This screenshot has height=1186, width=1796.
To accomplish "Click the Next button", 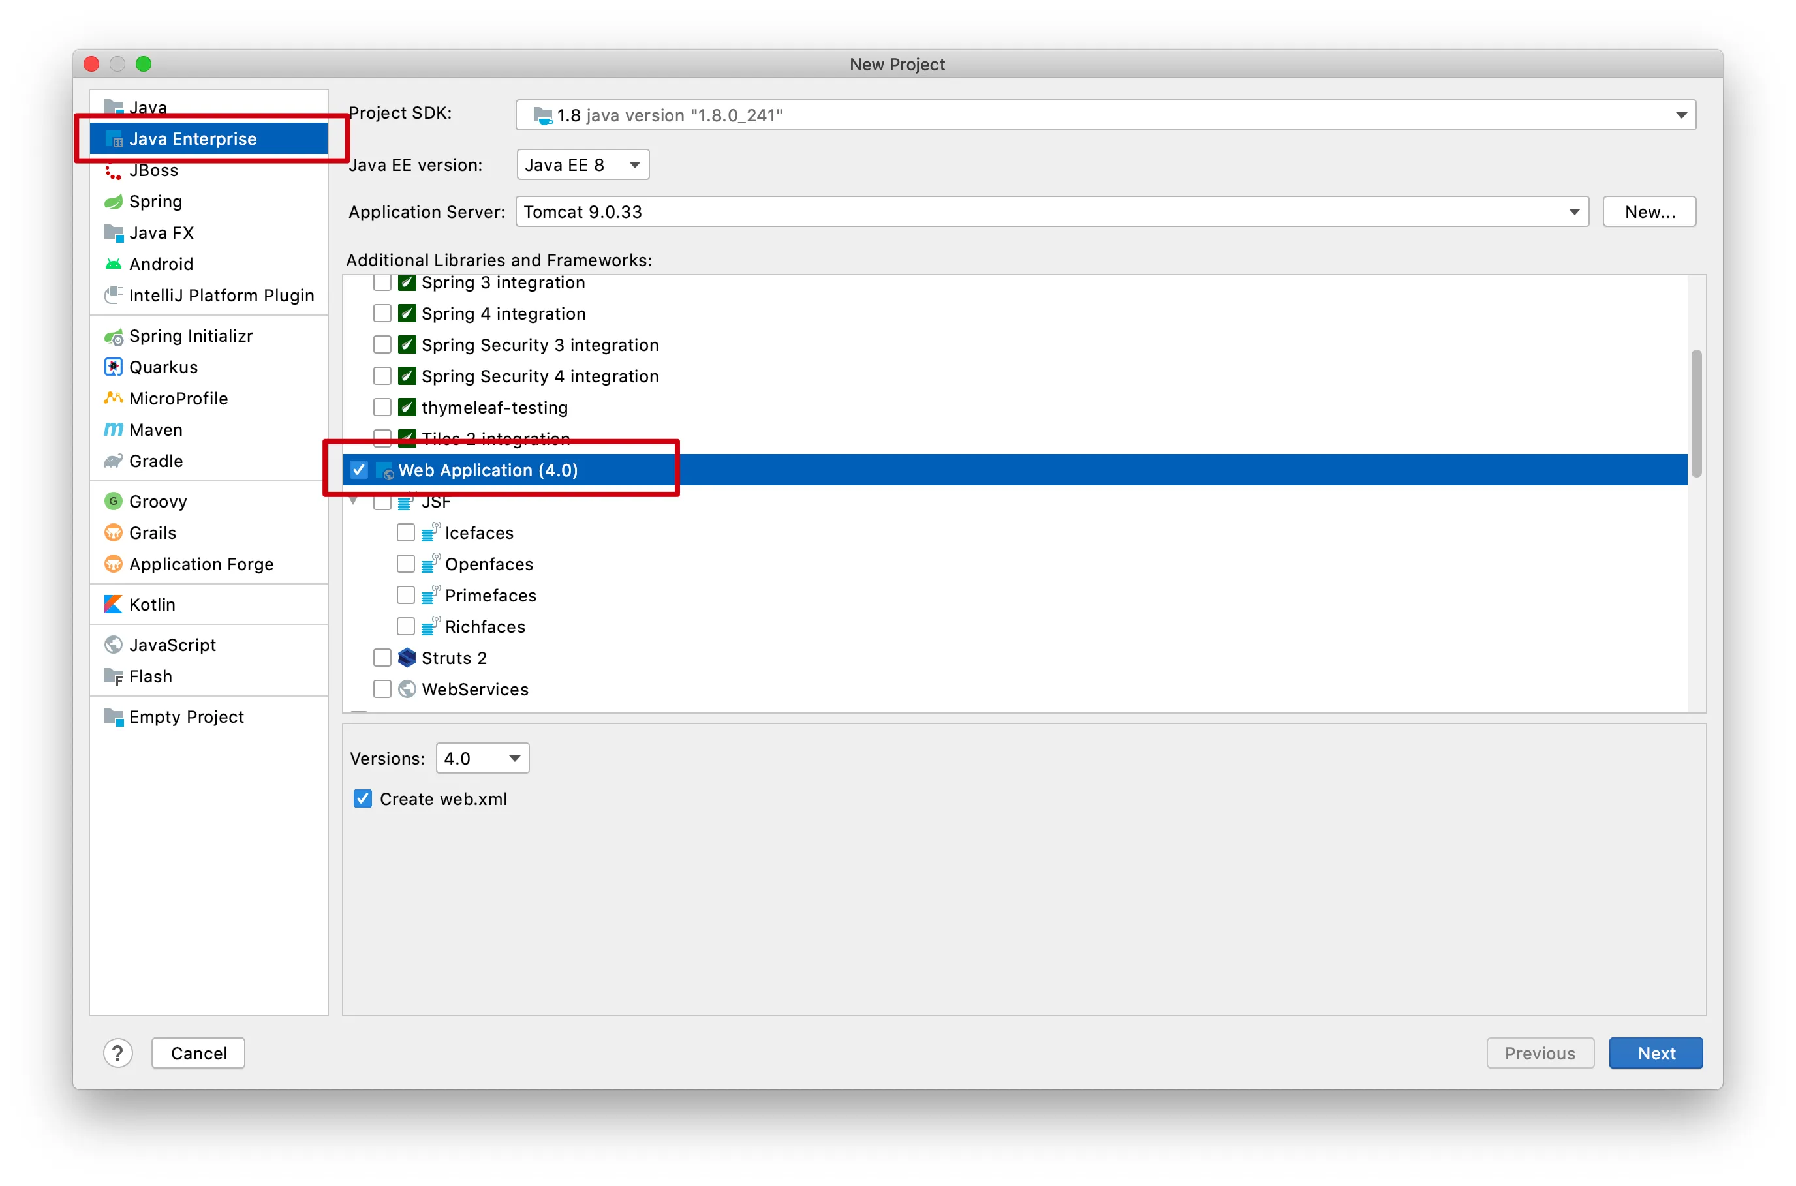I will (1656, 1054).
